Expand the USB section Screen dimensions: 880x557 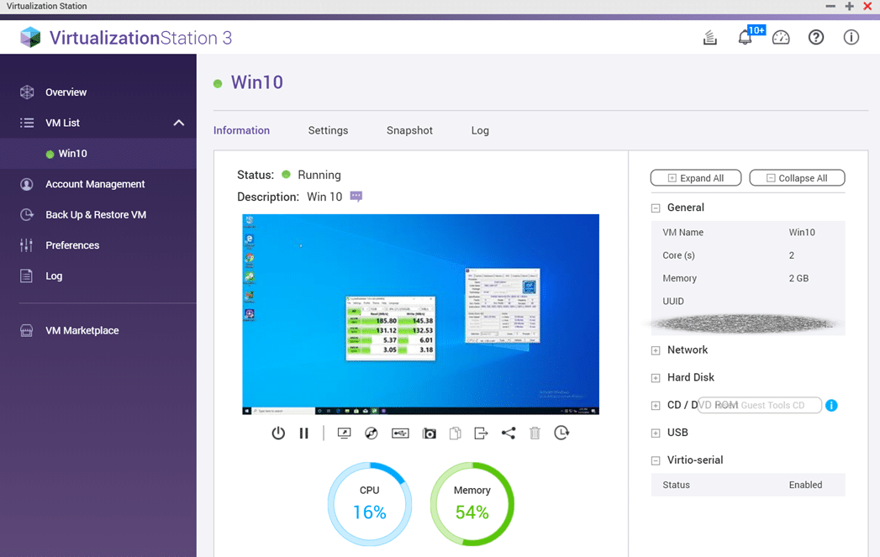tap(656, 433)
